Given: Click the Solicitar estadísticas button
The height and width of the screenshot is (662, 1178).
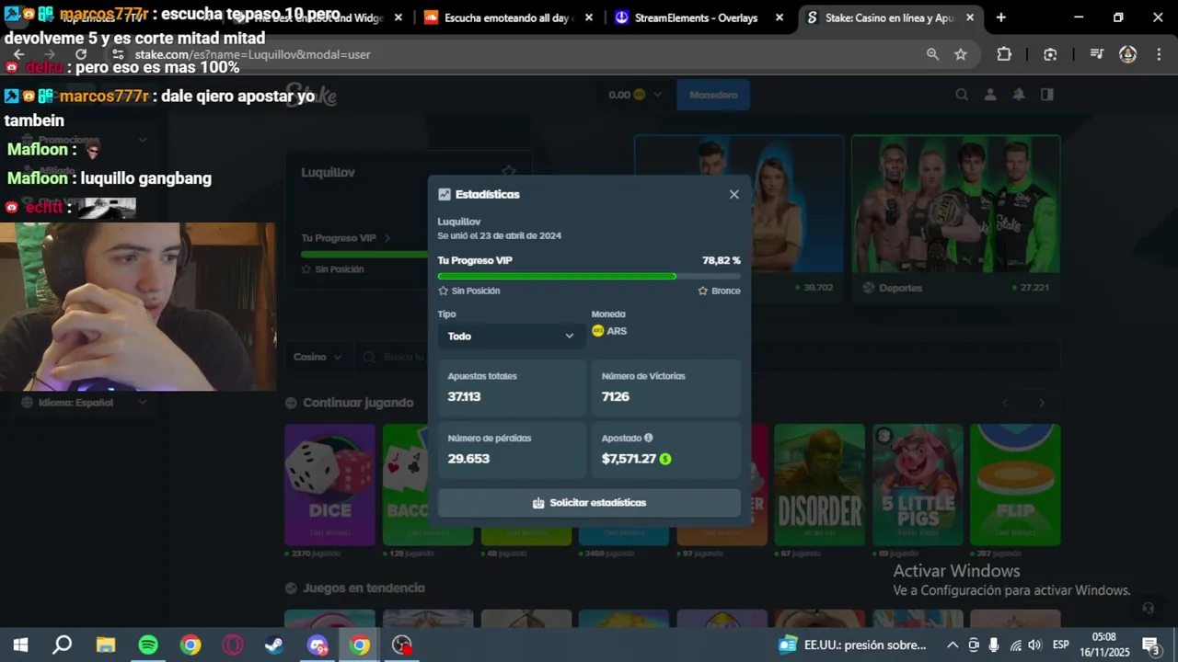Looking at the screenshot, I should pos(589,503).
